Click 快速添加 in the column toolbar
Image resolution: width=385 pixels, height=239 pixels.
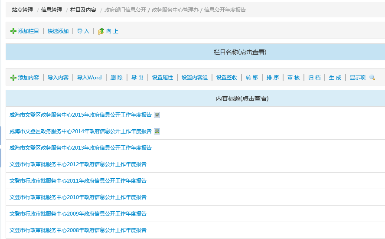58,31
